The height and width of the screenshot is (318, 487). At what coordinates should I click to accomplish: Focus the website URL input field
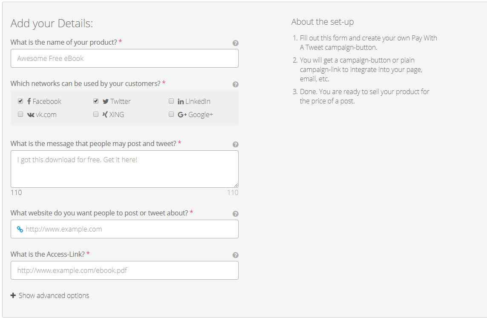(130, 229)
